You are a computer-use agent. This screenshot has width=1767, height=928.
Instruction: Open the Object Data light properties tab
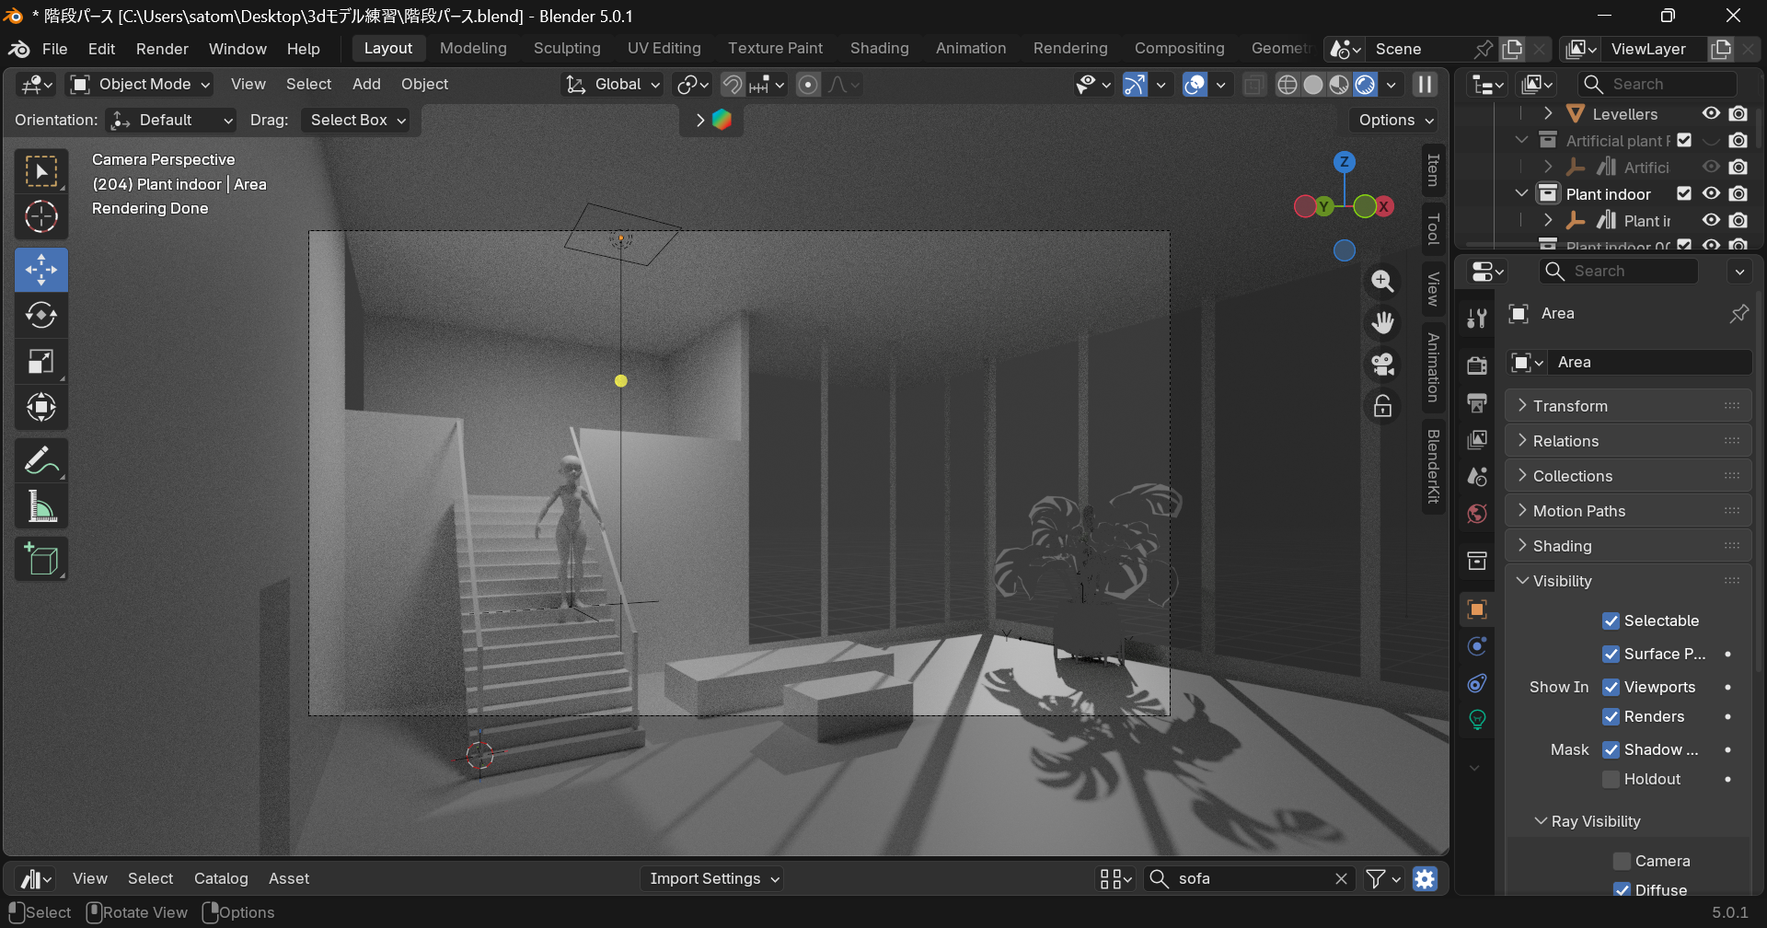tap(1477, 719)
